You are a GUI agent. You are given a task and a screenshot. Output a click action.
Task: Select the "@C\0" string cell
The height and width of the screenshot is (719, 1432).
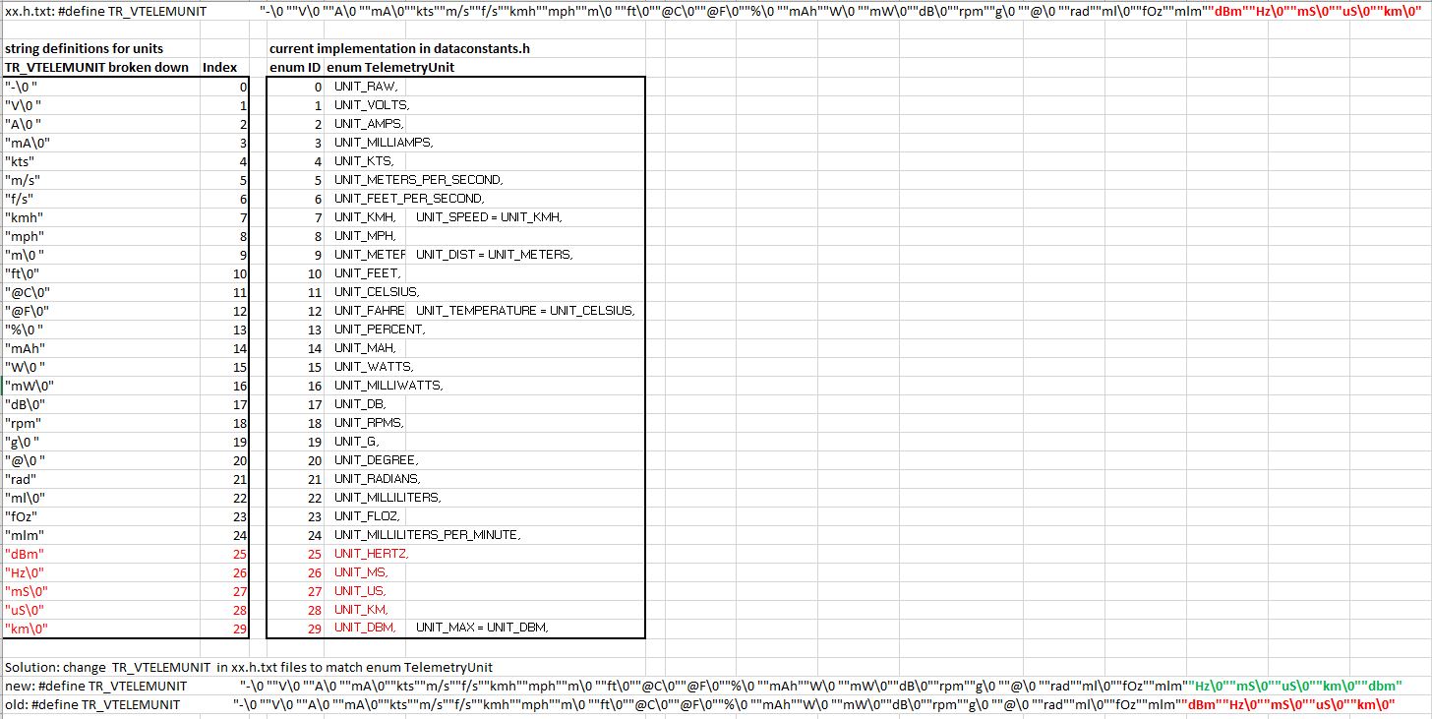[27, 292]
